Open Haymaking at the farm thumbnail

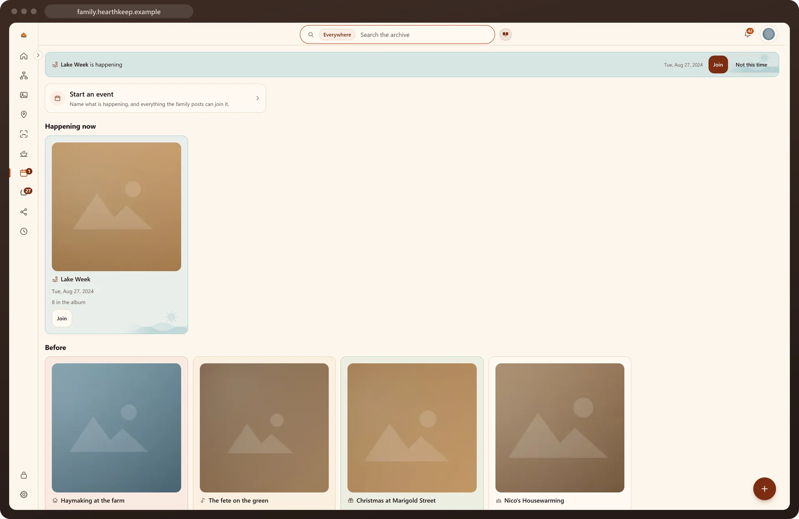pyautogui.click(x=117, y=428)
